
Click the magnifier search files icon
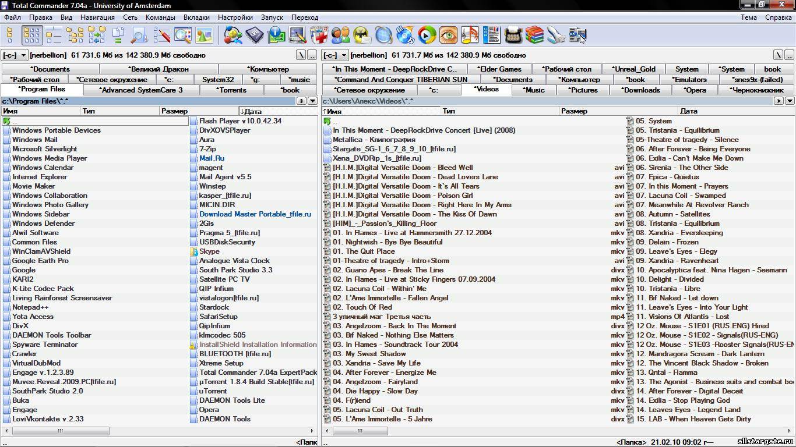click(x=139, y=36)
